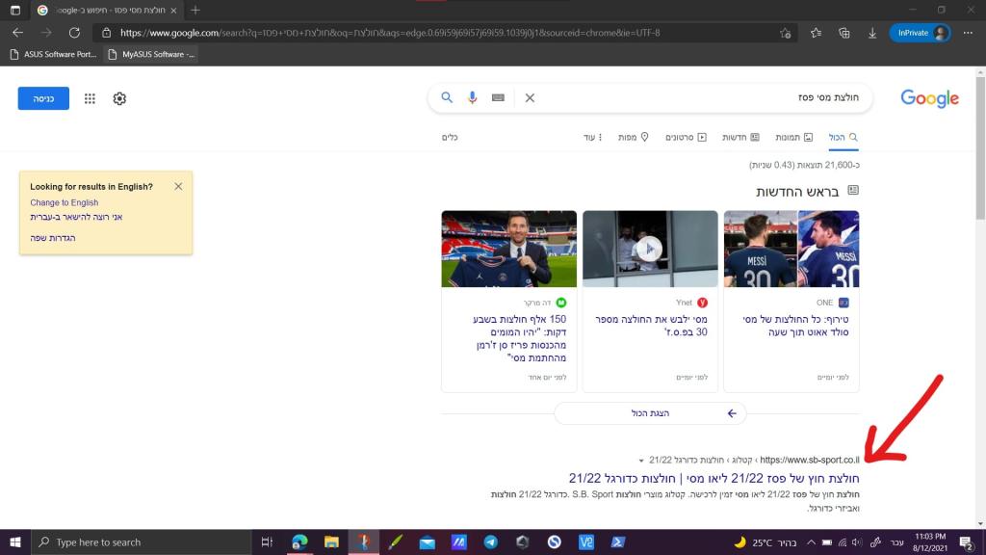This screenshot has width=986, height=555.
Task: Open ASUS Software Portal bookmark
Action: click(x=54, y=54)
